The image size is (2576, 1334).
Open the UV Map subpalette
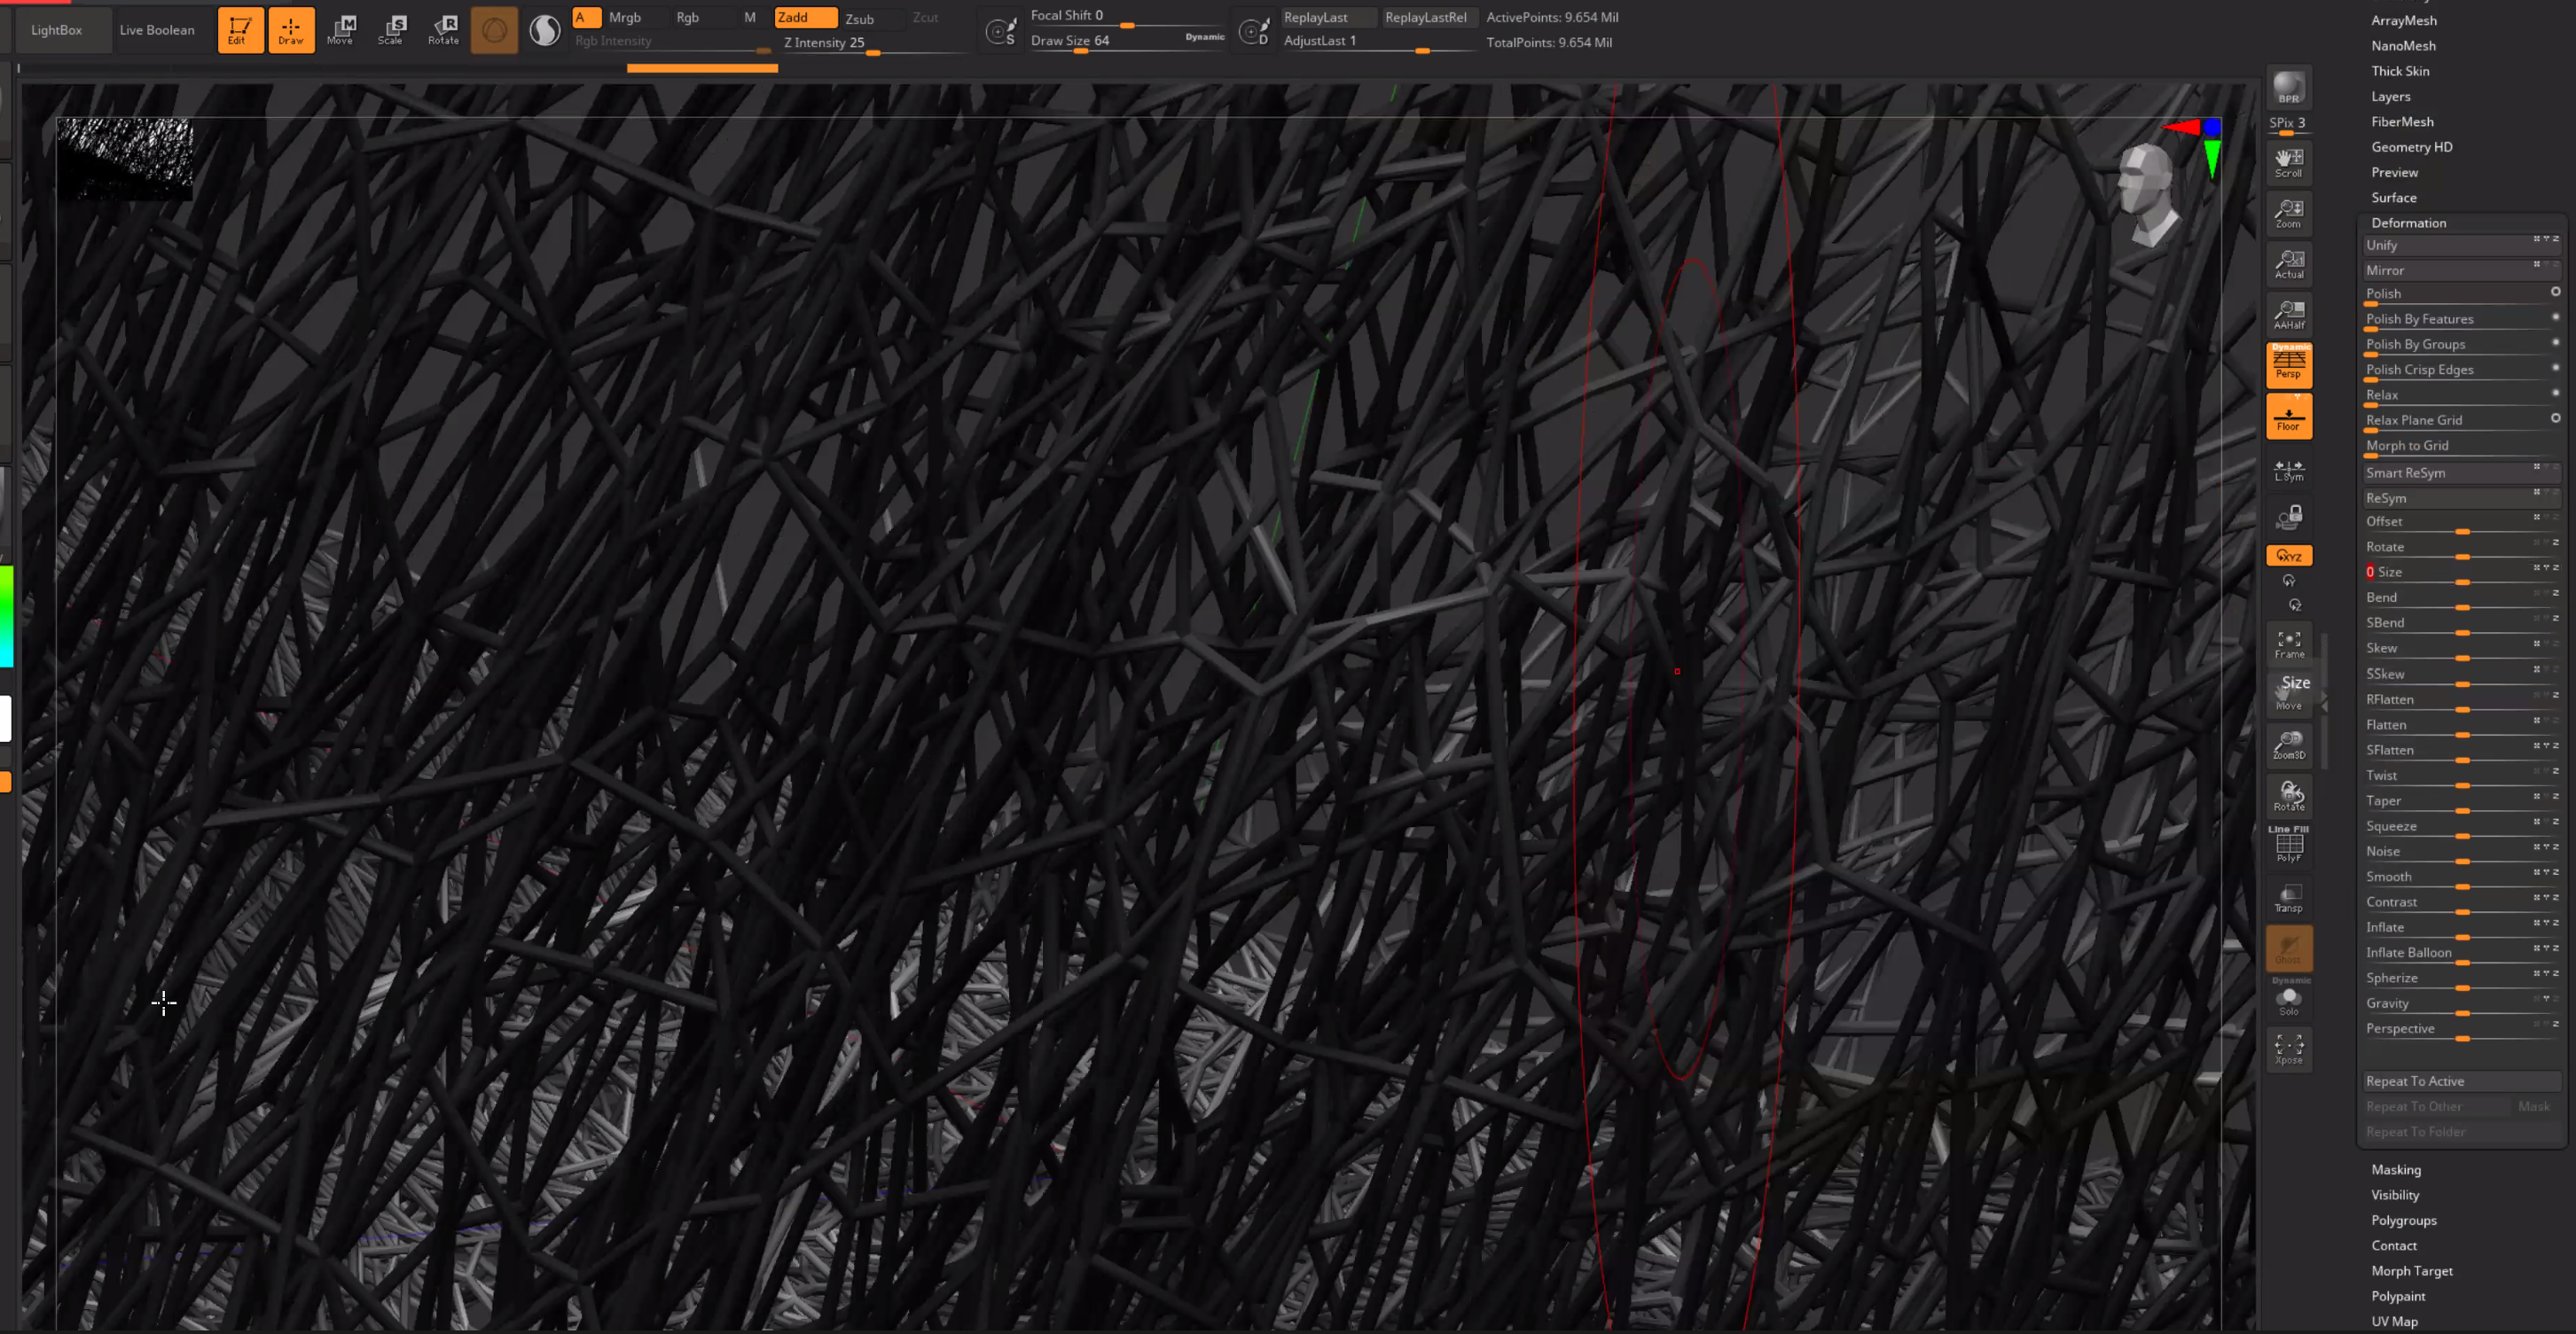point(2394,1321)
